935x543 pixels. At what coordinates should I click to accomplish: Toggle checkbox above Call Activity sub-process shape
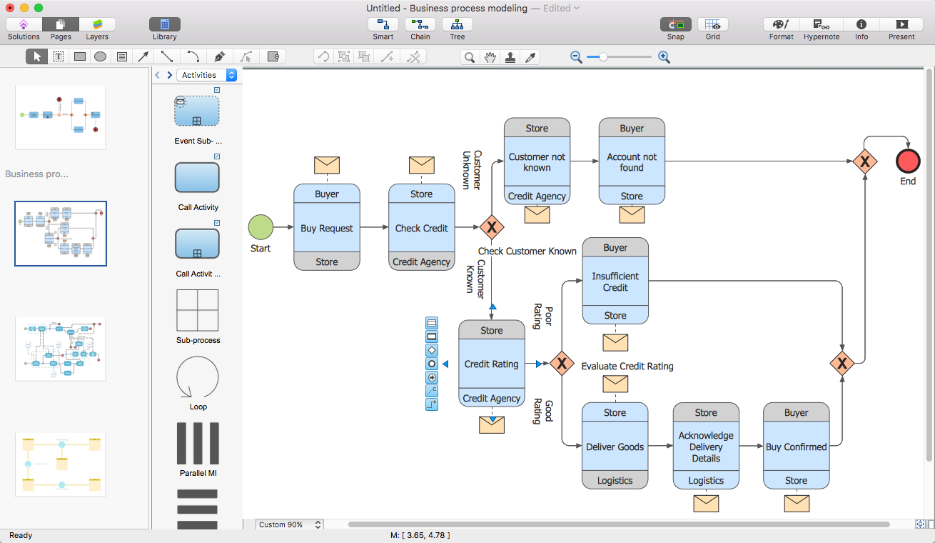pyautogui.click(x=217, y=223)
